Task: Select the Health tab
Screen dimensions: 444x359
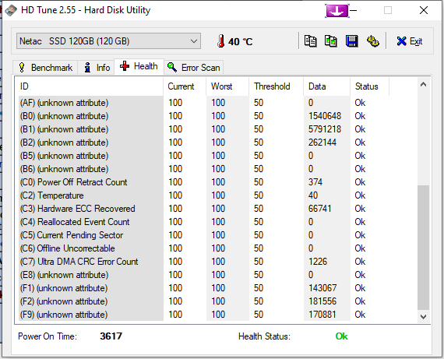Action: pos(139,66)
